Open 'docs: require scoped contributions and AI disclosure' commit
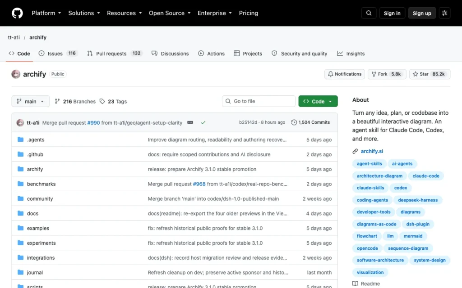Screen dimensions: 462x288 coord(209,154)
